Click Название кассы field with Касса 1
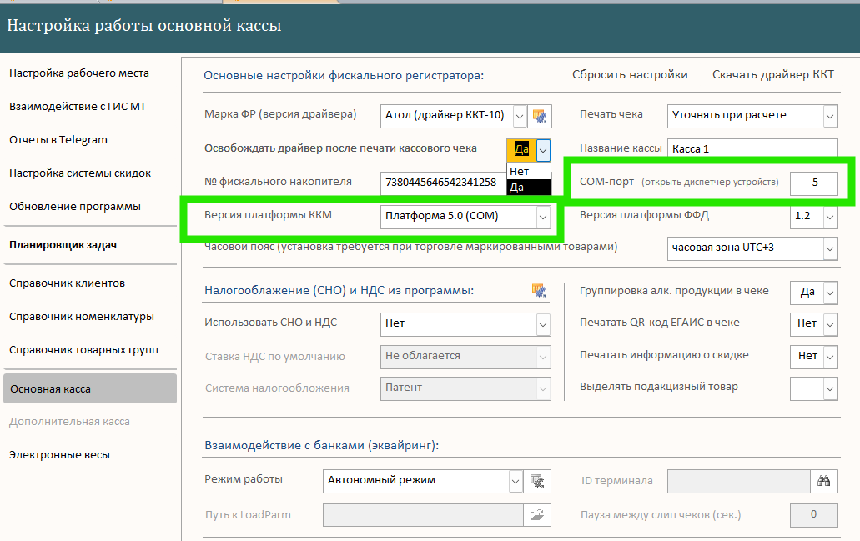 752,148
